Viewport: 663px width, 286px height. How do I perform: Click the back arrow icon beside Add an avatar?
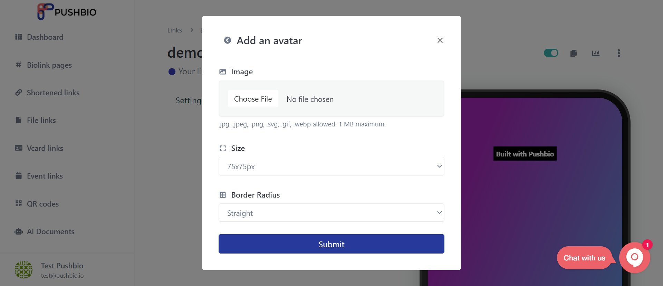227,40
